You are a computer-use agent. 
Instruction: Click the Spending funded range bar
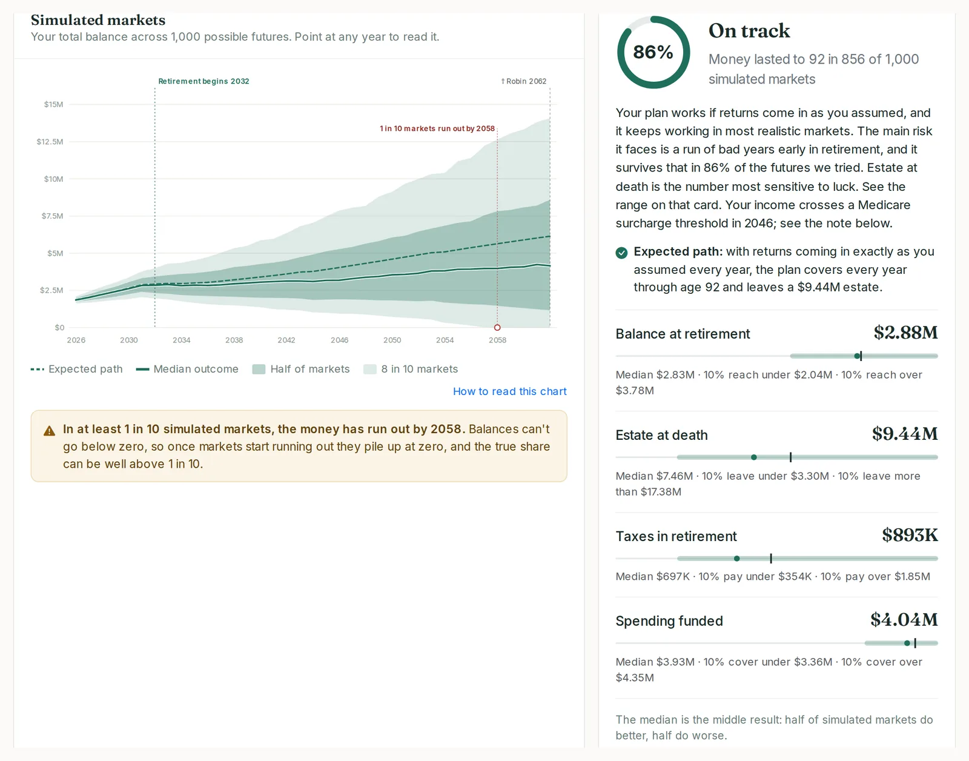pos(776,643)
